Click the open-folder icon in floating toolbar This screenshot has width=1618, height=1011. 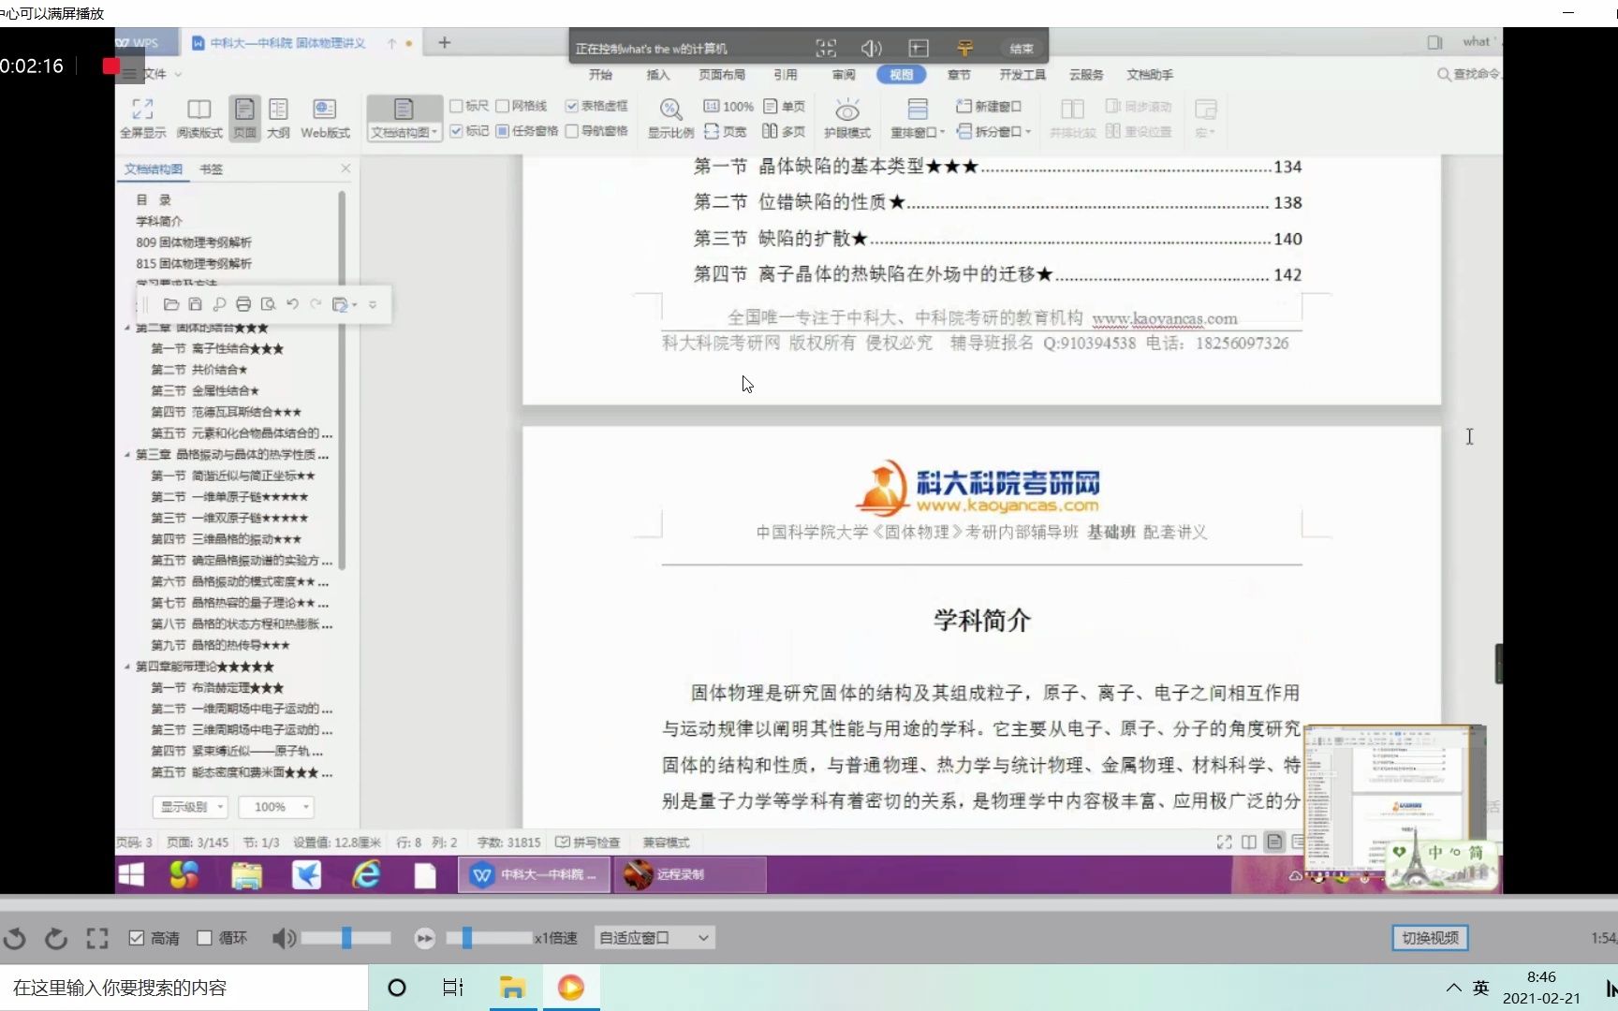coord(170,304)
